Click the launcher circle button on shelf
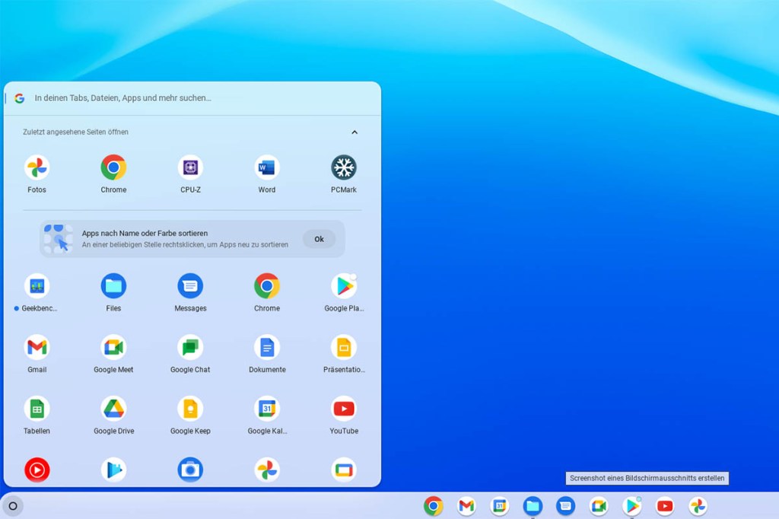The image size is (779, 519). point(13,506)
